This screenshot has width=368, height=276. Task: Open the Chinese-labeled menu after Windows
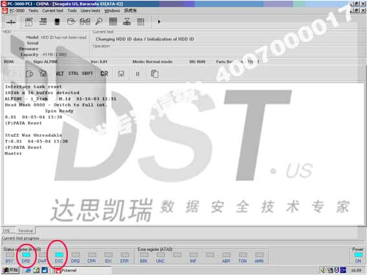tap(130, 10)
